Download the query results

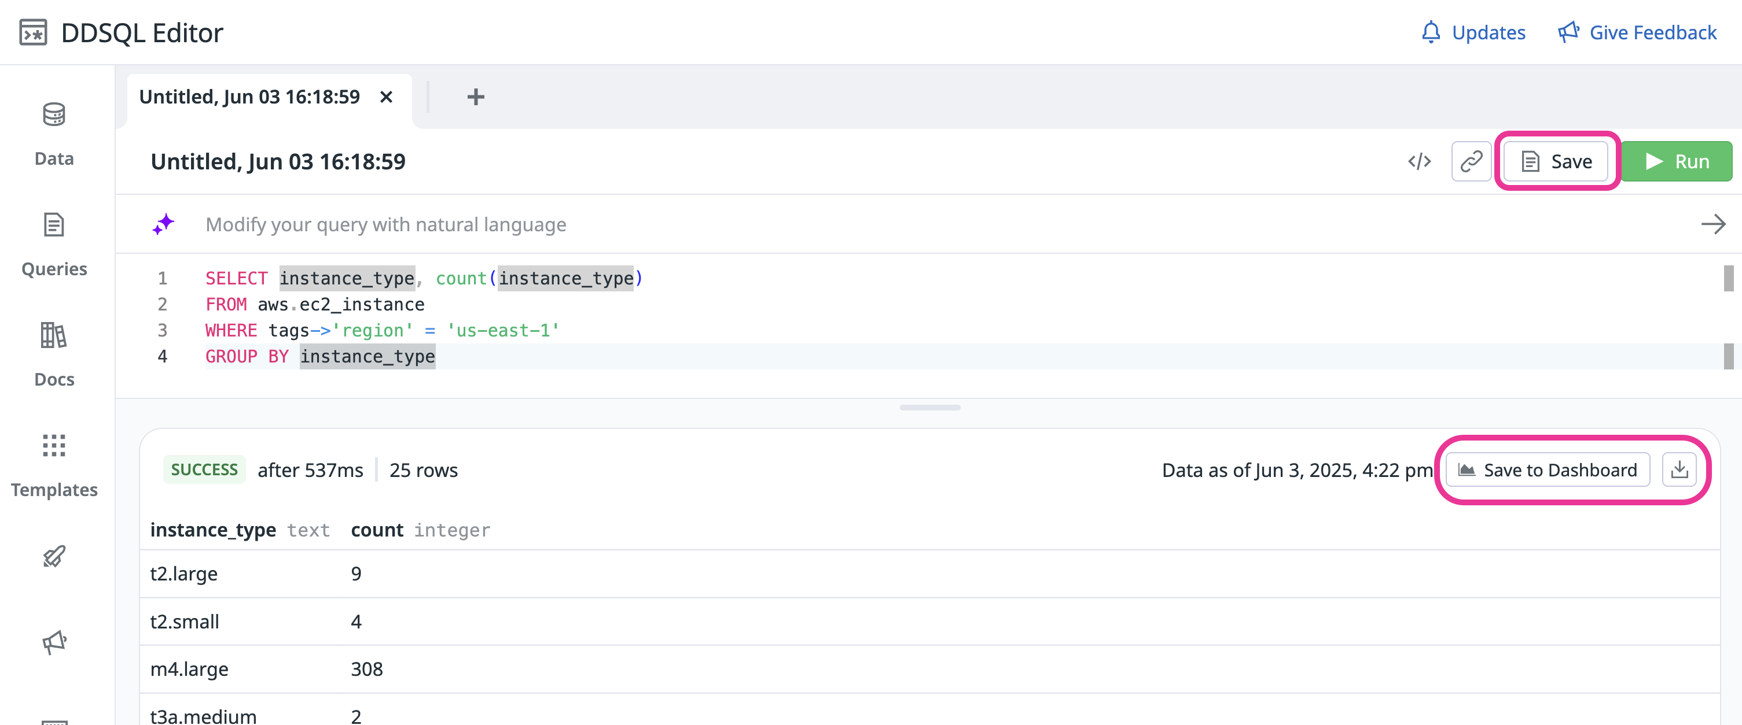[1679, 469]
